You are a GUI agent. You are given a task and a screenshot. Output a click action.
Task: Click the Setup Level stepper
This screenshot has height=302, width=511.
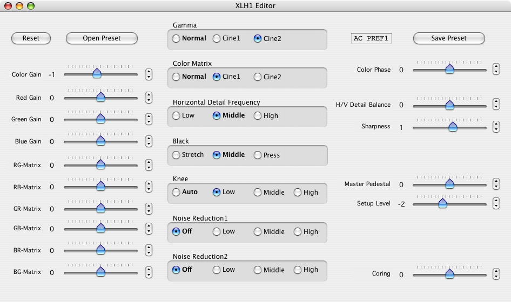coord(496,203)
